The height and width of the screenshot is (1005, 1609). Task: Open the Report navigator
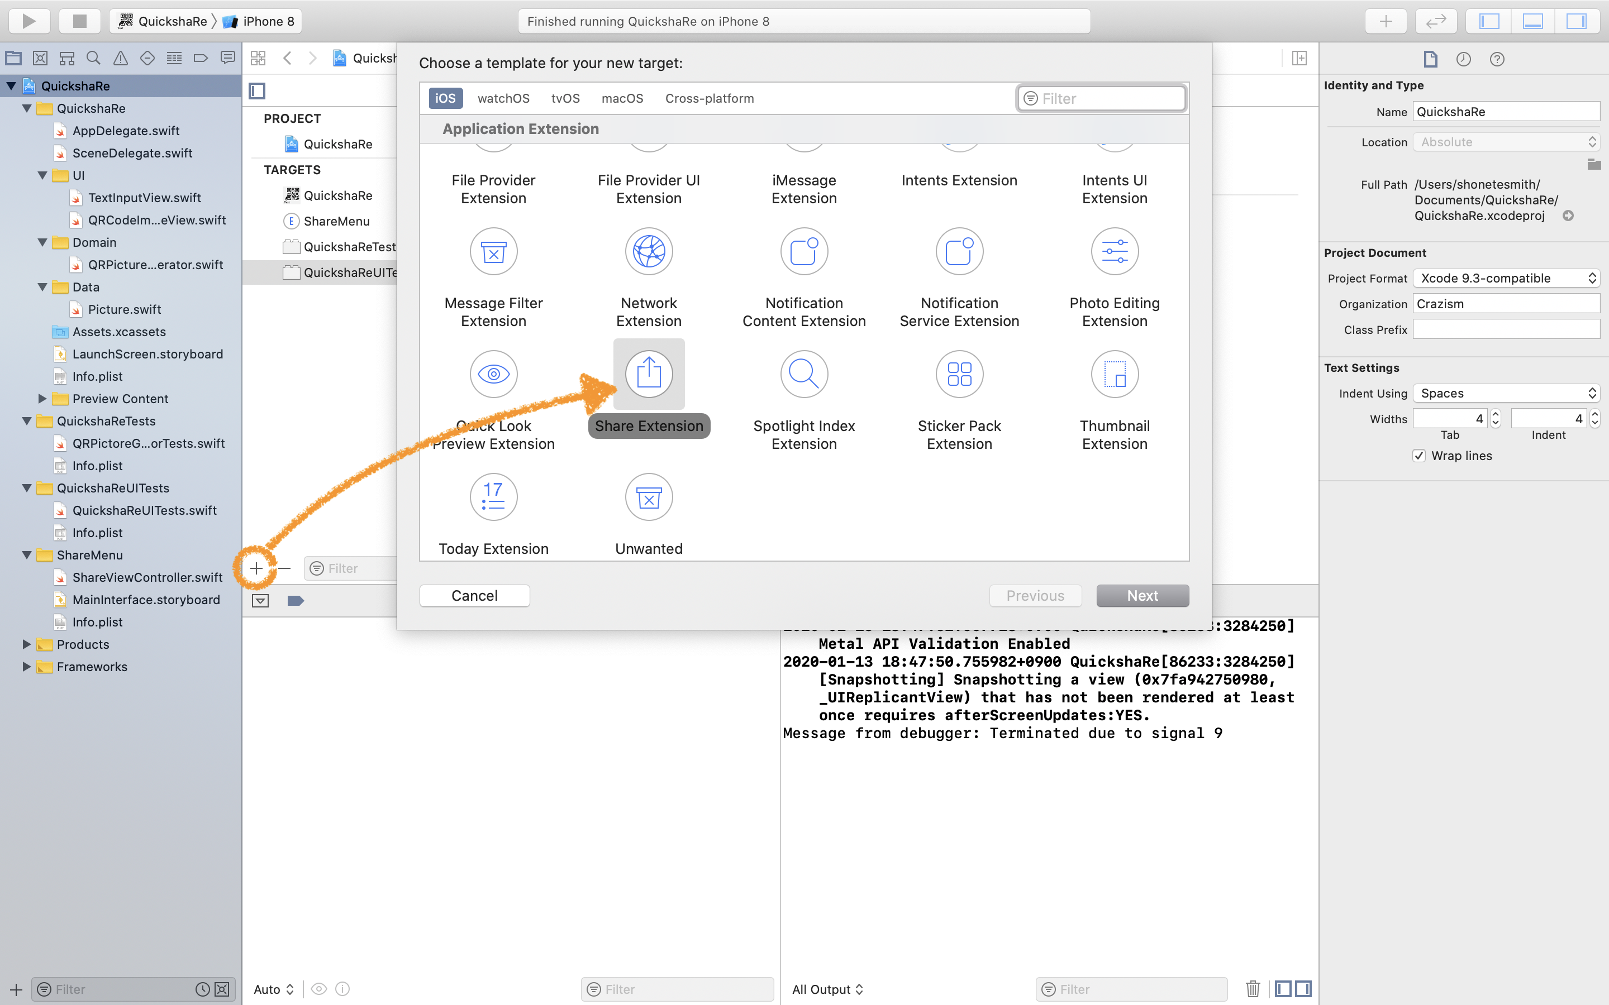[227, 59]
